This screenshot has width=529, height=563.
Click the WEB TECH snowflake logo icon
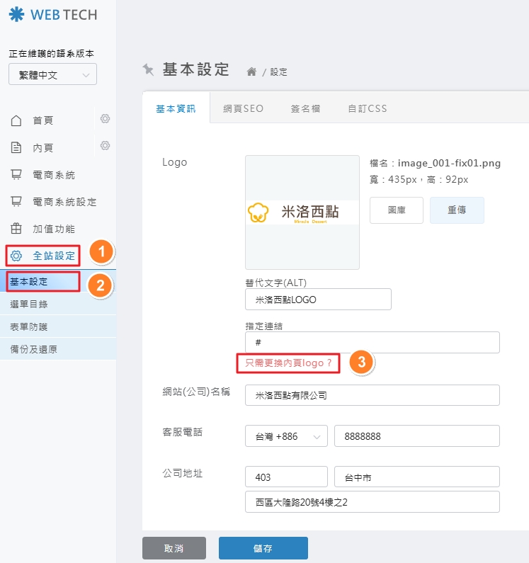16,15
